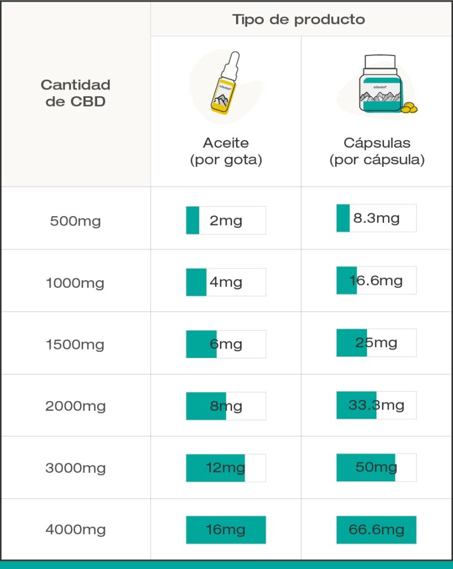
Task: Click the 33.3mg capsule bar
Action: pos(376,405)
